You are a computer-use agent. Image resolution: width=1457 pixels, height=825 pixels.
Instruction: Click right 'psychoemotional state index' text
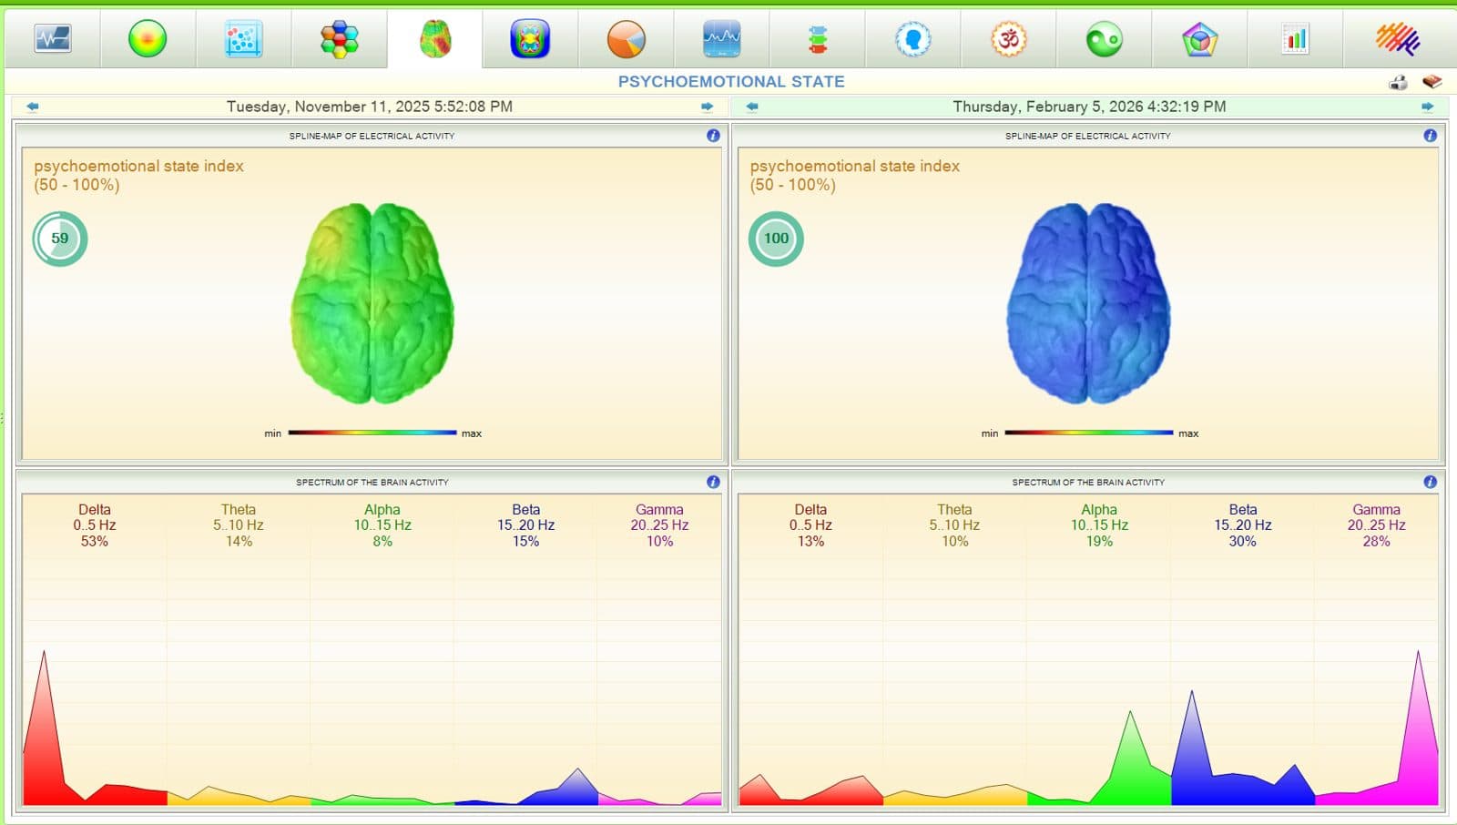(x=854, y=166)
